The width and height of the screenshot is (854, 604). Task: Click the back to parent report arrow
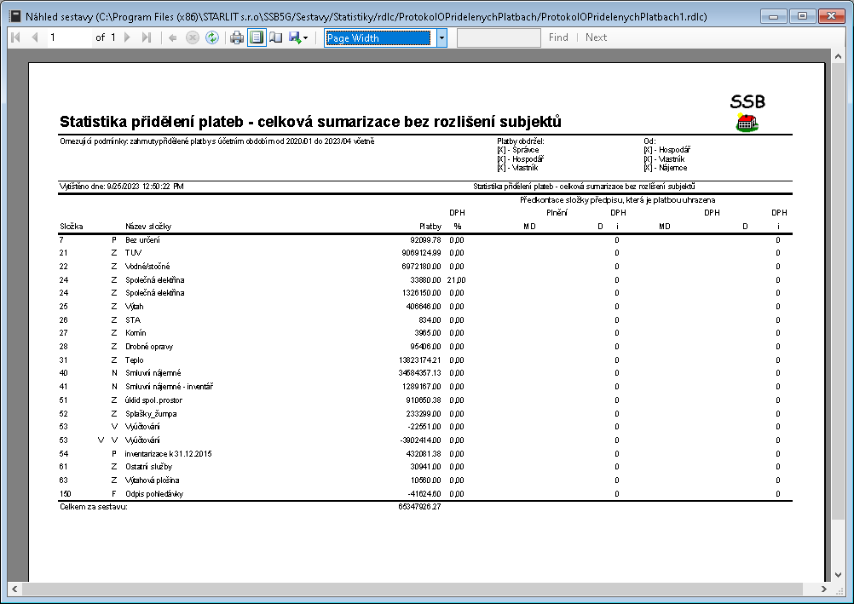pos(173,37)
